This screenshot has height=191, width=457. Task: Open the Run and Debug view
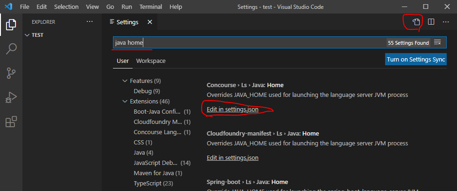[11, 98]
